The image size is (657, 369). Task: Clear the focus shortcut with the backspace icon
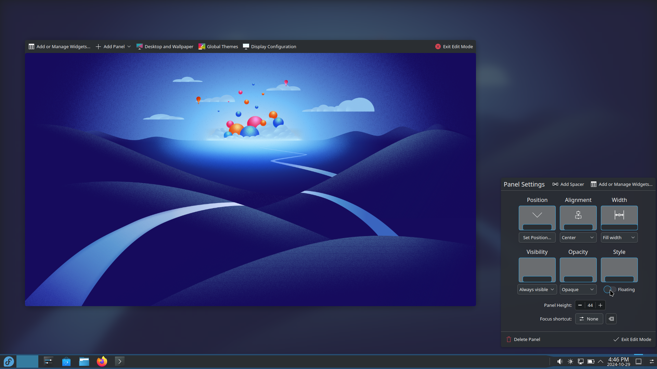pos(611,319)
